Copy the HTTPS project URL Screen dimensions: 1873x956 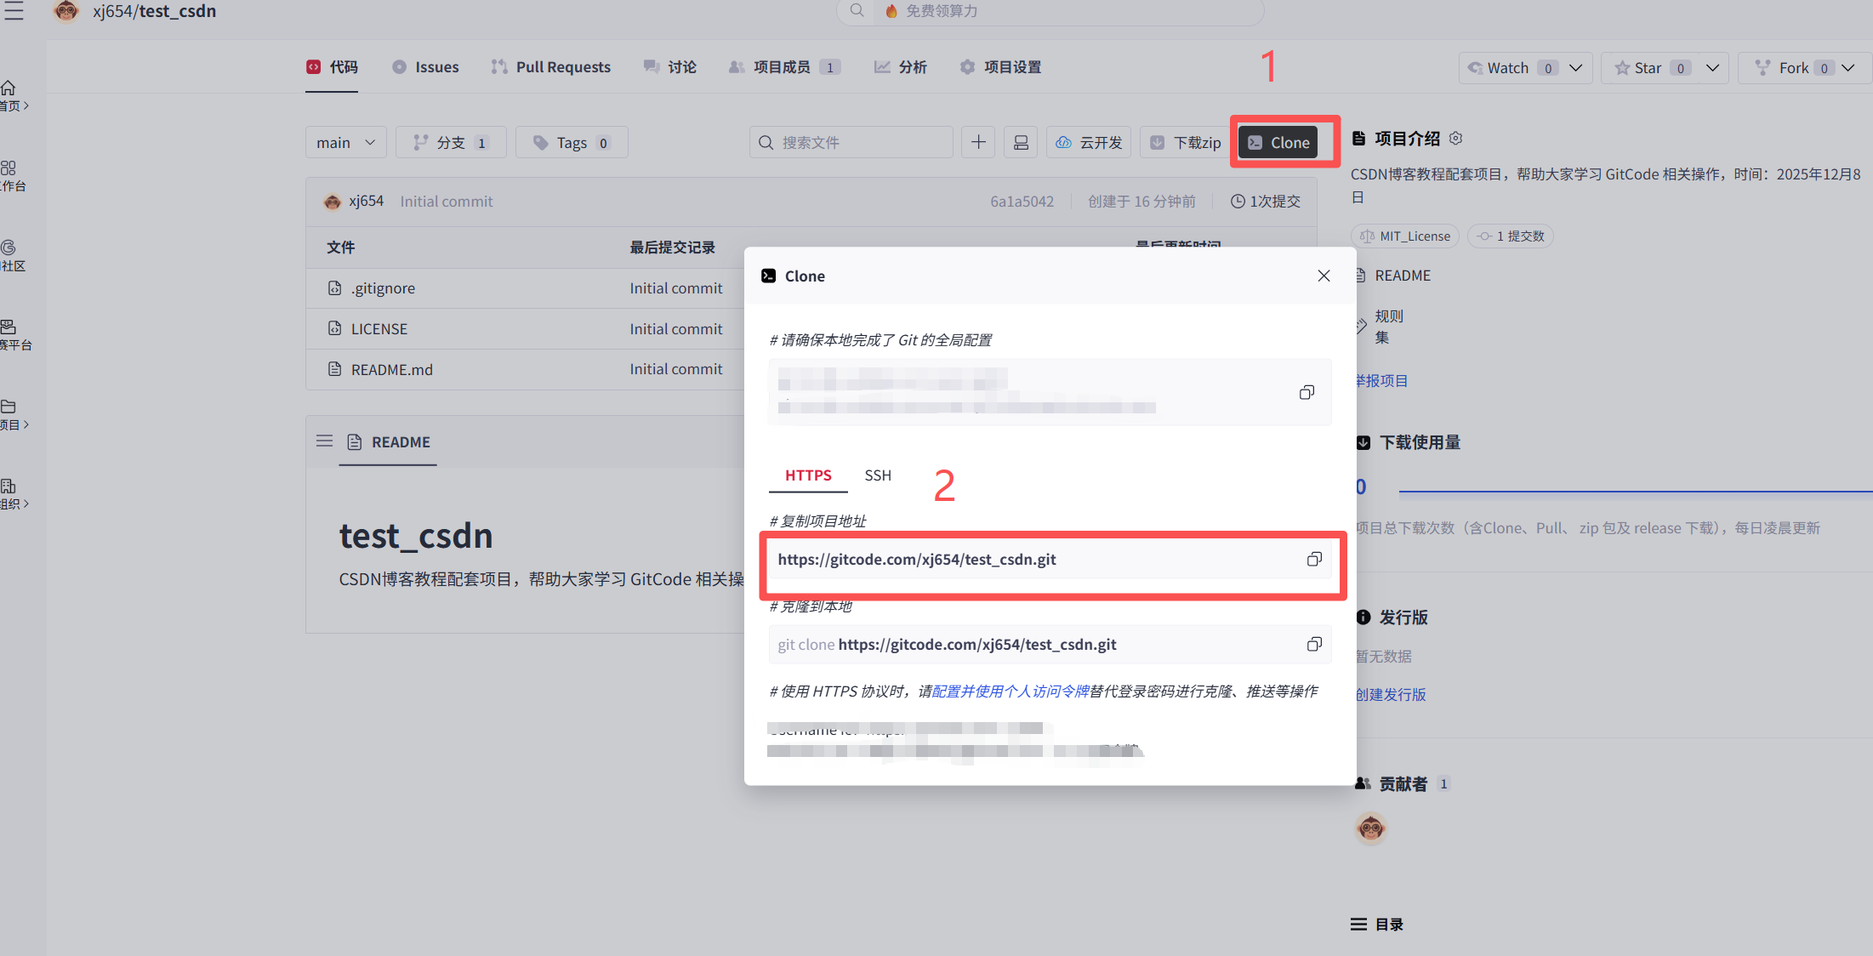[x=1314, y=559]
